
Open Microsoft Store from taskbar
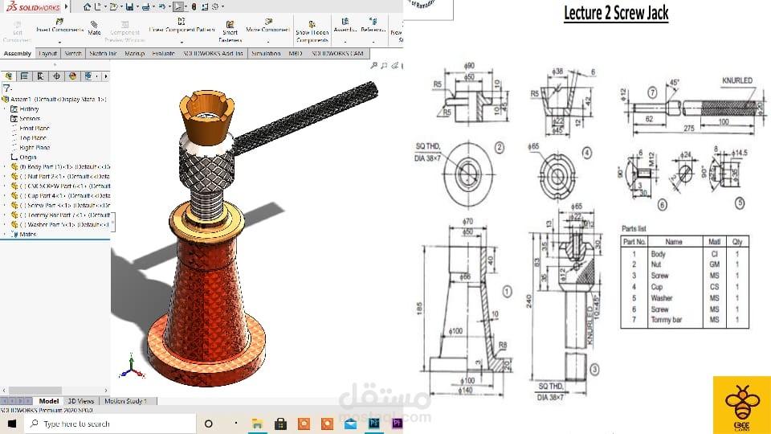280,424
